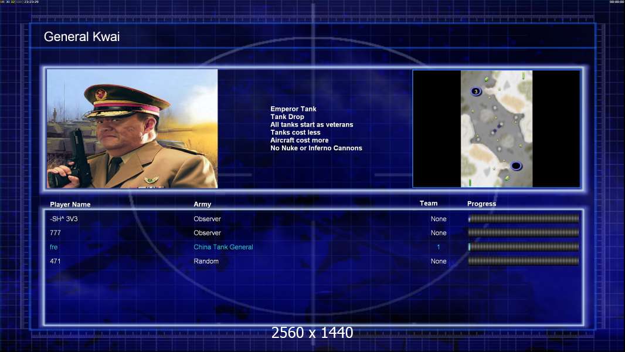
Task: Click the Emperor Tank ability text
Action: 293,109
